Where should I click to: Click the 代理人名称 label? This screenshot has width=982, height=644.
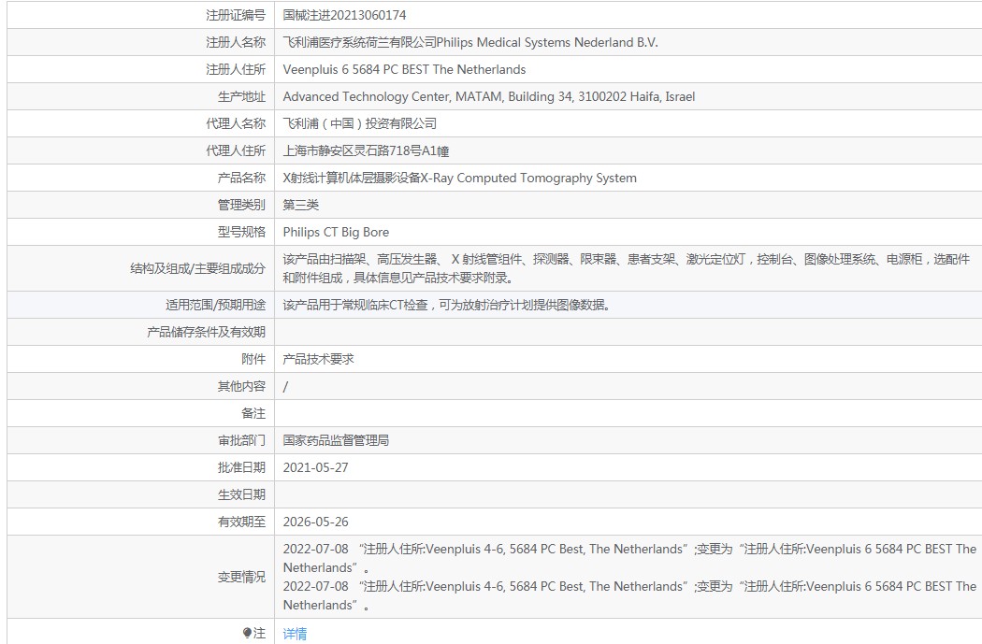236,124
